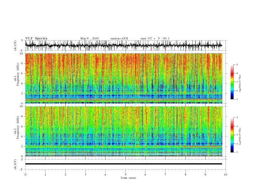Click the "VLF Spectra" title text
Viewport: 254px width, 196px height.
point(36,38)
